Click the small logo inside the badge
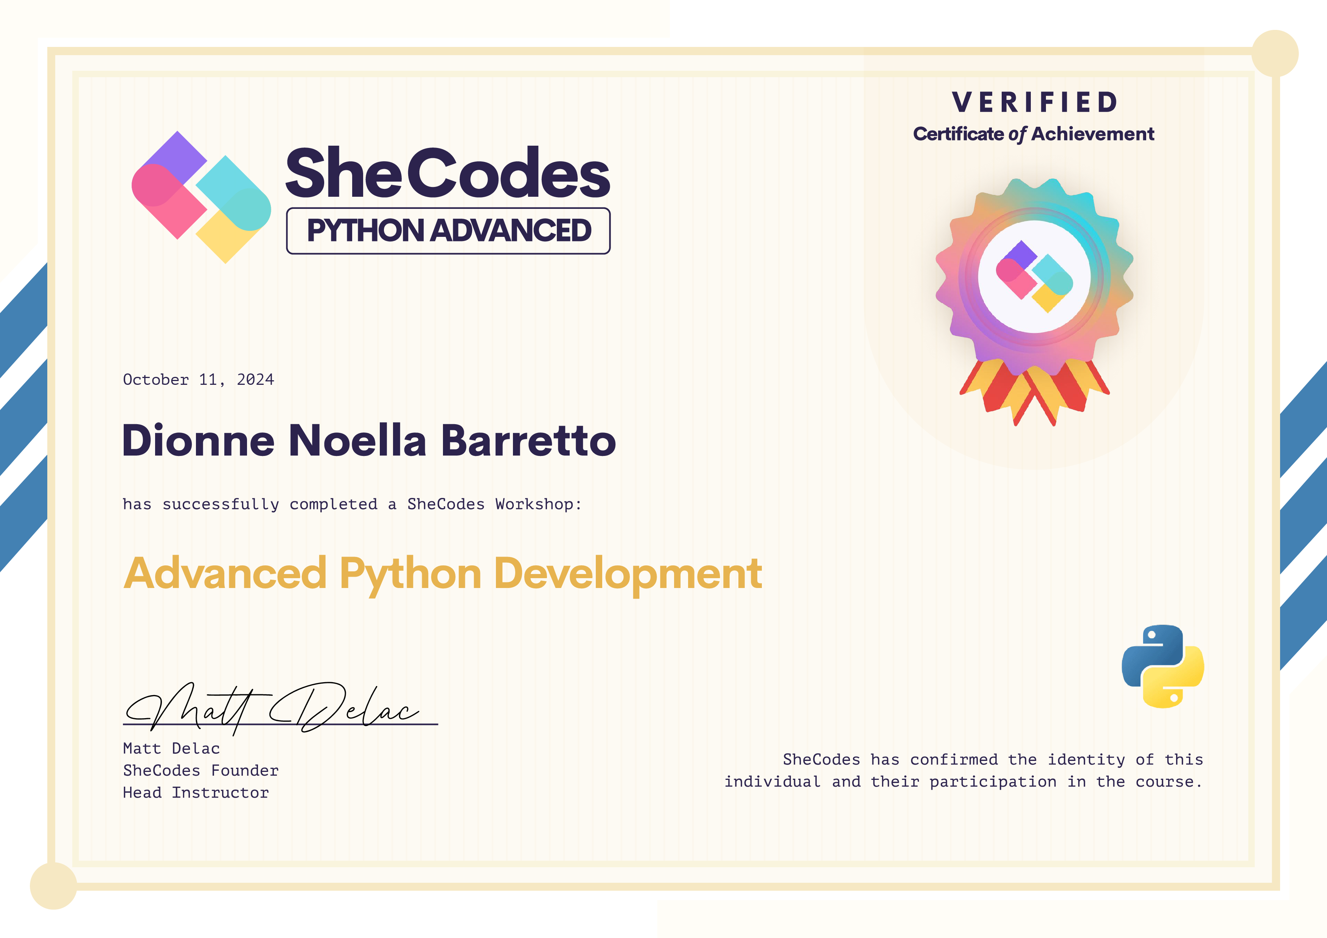1327x938 pixels. 1035,277
